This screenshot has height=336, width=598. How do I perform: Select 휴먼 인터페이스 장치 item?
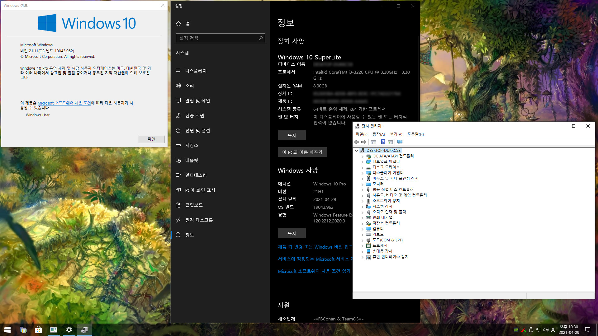pos(390,257)
